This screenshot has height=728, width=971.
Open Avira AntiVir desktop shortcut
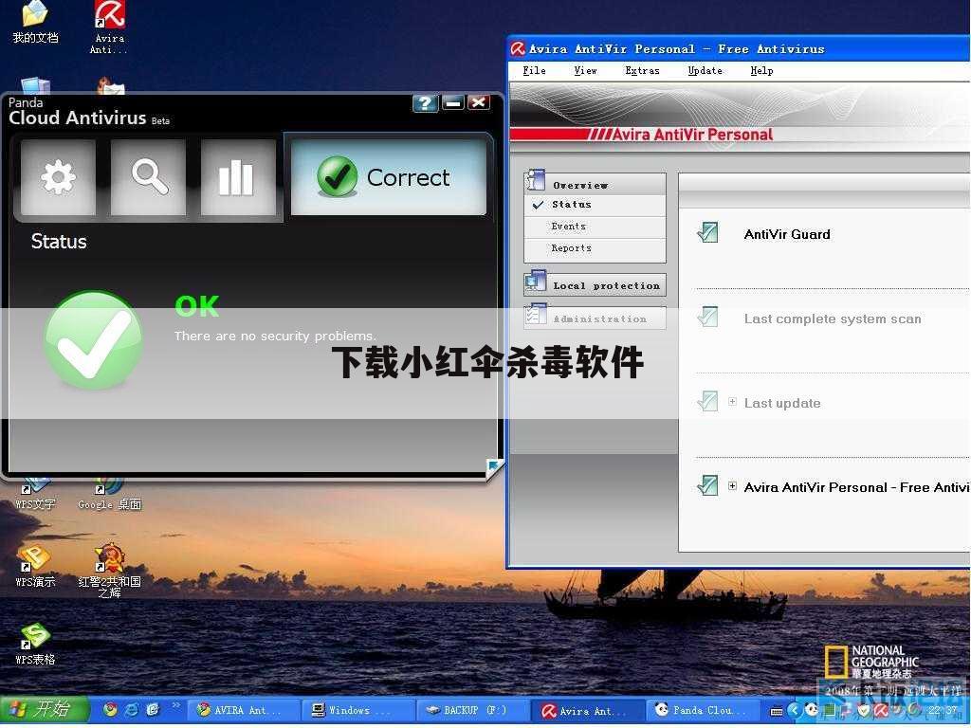[x=109, y=27]
